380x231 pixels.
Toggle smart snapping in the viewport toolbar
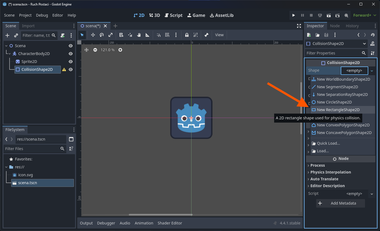[158, 35]
